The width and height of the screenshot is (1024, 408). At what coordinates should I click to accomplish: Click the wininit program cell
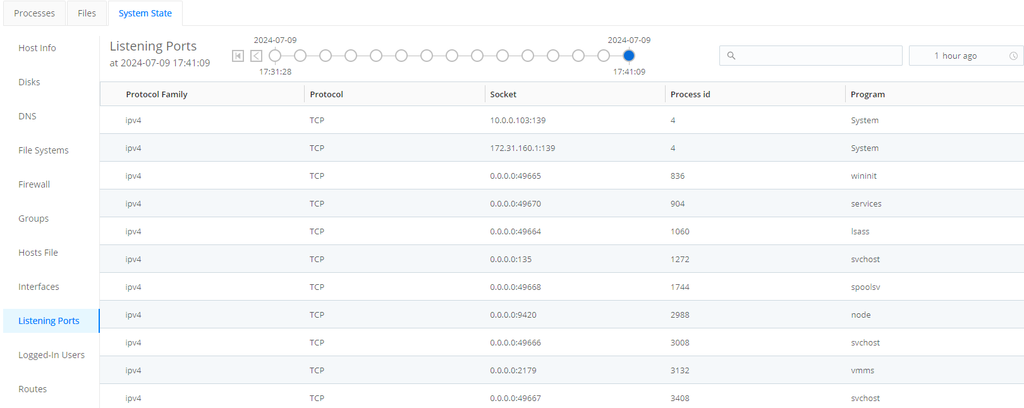point(863,176)
